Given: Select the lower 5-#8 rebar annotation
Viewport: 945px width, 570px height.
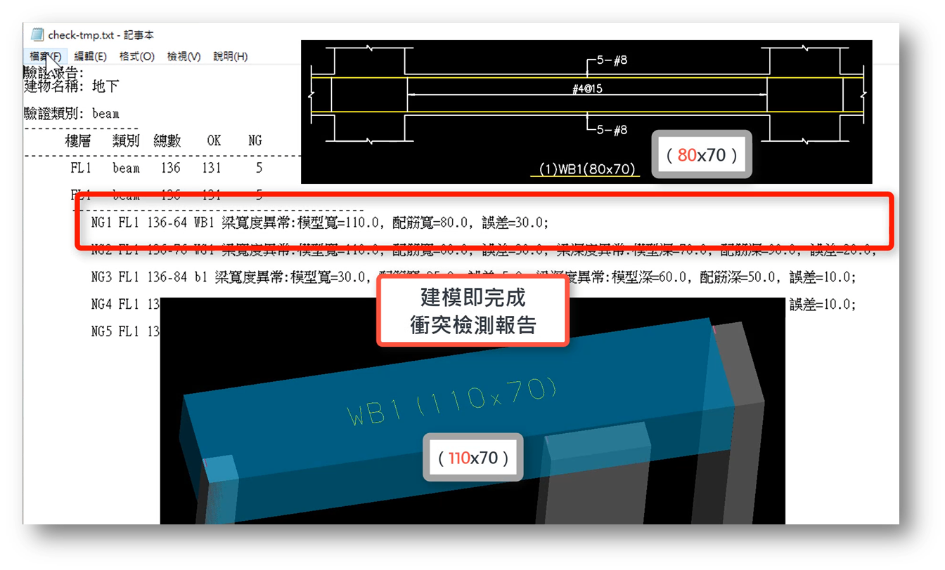Looking at the screenshot, I should click(612, 130).
